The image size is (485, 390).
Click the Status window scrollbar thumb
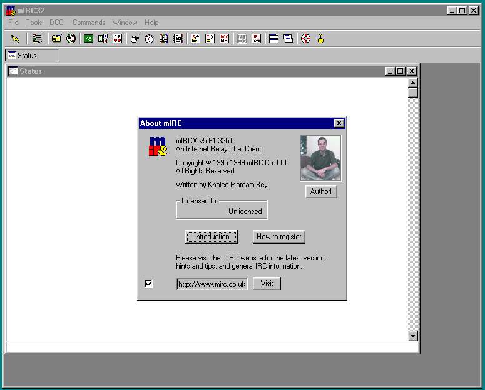[413, 93]
